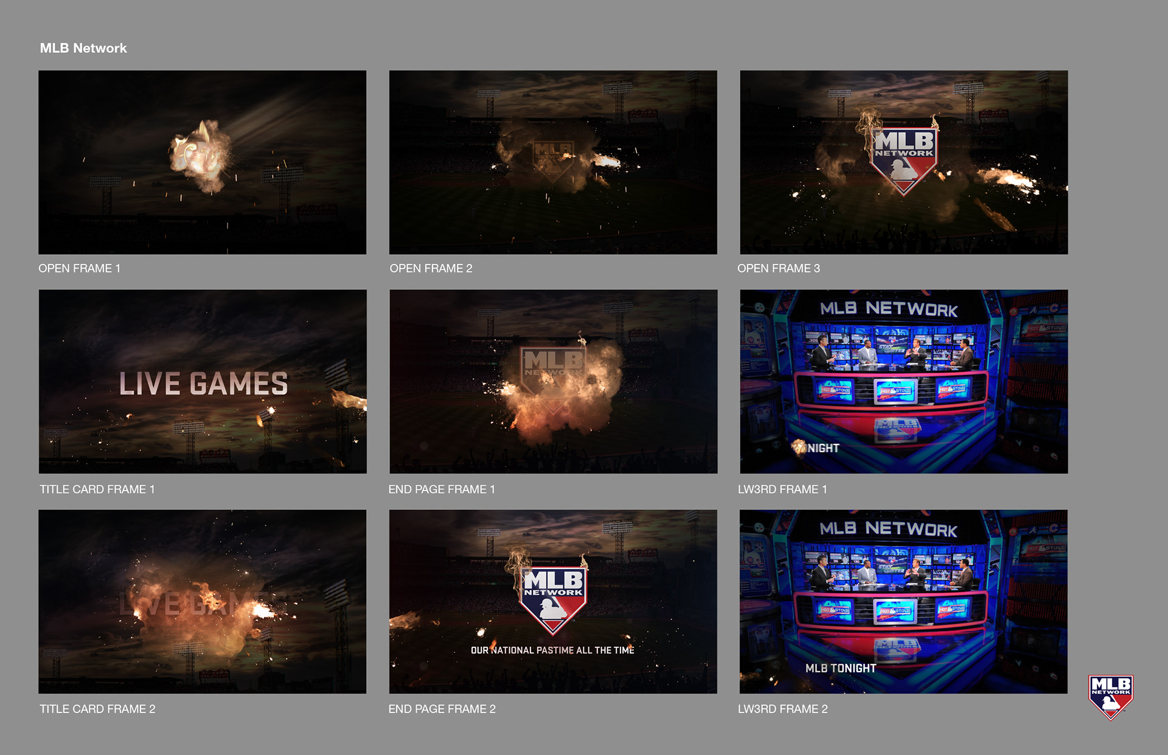The height and width of the screenshot is (755, 1168).
Task: Open the LW3RD Frame 2 MLB Tonight thumbnail
Action: [x=903, y=601]
